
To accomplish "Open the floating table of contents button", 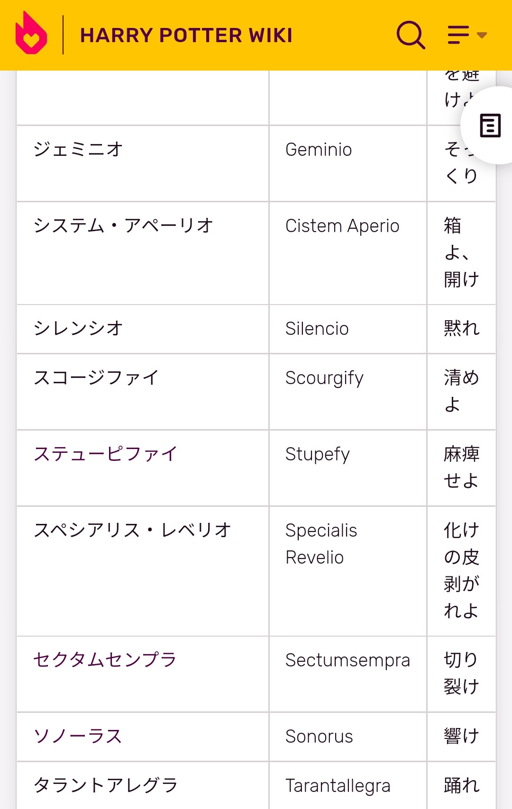I will [490, 126].
